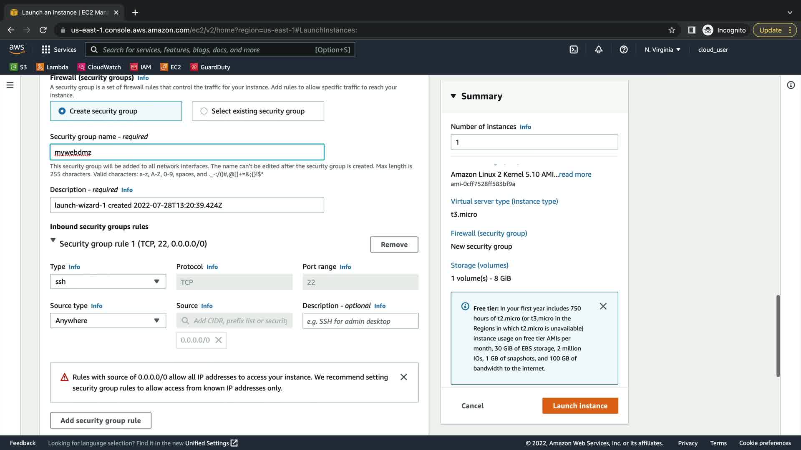Screen dimensions: 801x450
Task: Close the 0.0.0.0/0 warning alert
Action: [x=403, y=377]
